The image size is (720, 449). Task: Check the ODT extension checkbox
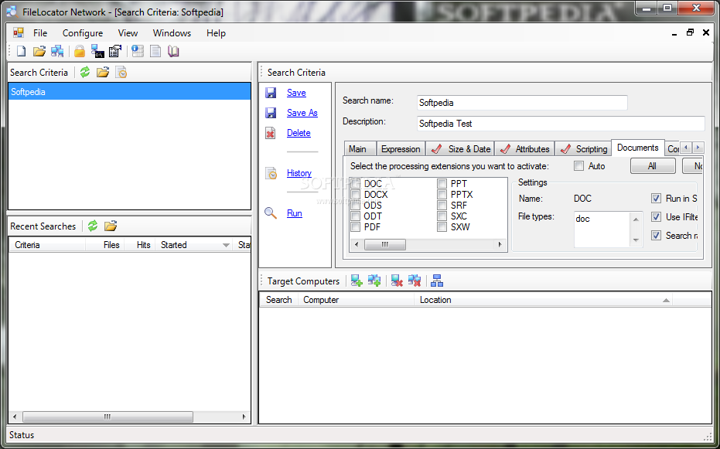(x=355, y=216)
